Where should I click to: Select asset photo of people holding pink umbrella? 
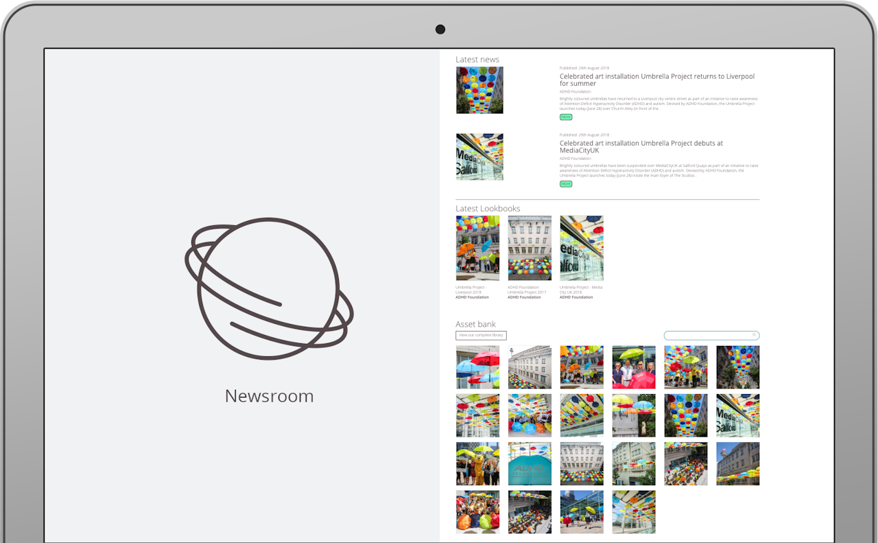(634, 367)
